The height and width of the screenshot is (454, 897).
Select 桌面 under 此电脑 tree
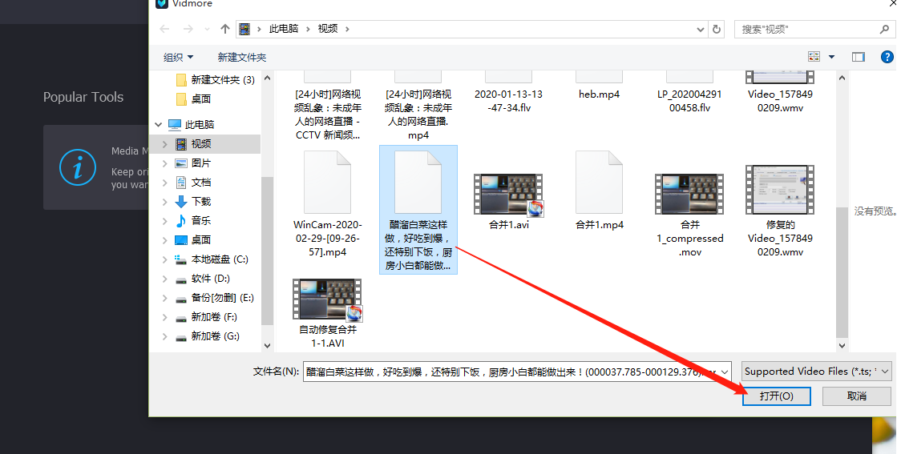(193, 240)
